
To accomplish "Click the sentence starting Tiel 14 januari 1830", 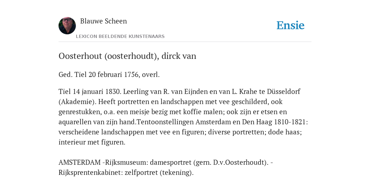I will (90, 91).
